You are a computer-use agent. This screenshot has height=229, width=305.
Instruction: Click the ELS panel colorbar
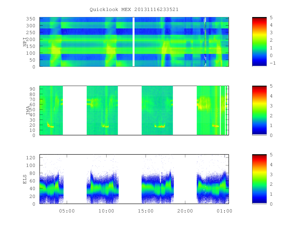pyautogui.click(x=259, y=179)
